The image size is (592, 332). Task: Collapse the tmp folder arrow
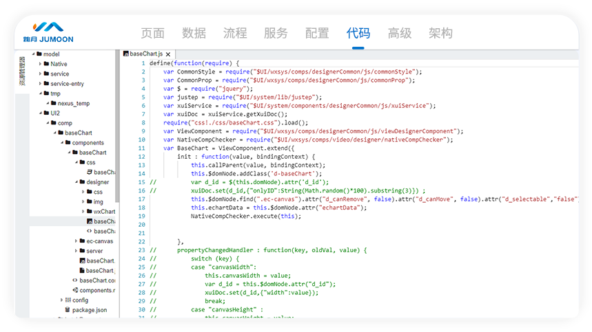tap(41, 93)
